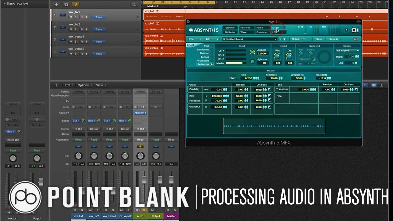393x221 pixels.
Task: Click the Sec button beside master Time
Action: 232,78
